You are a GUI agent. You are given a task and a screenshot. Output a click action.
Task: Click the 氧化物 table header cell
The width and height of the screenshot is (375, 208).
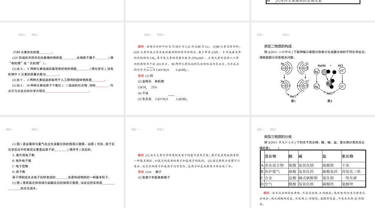coord(353,156)
